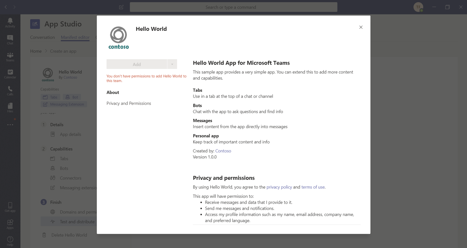467x248 pixels.
Task: Select the About section
Action: pos(113,92)
